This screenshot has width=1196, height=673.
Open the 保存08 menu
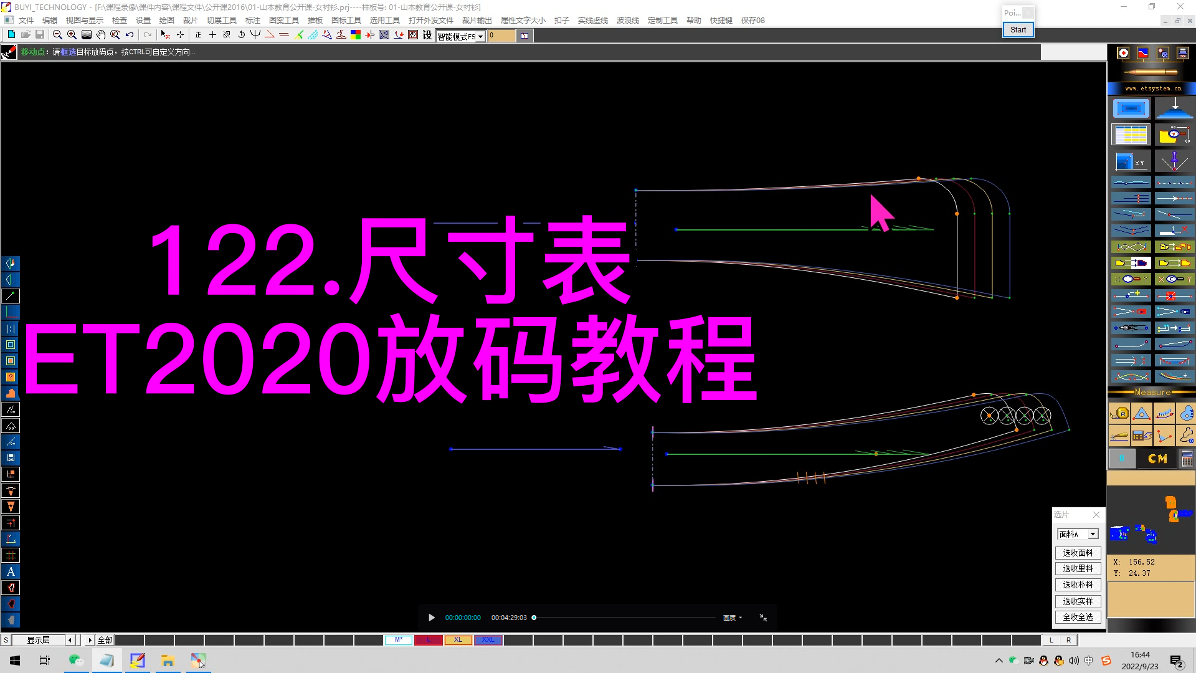(x=753, y=20)
